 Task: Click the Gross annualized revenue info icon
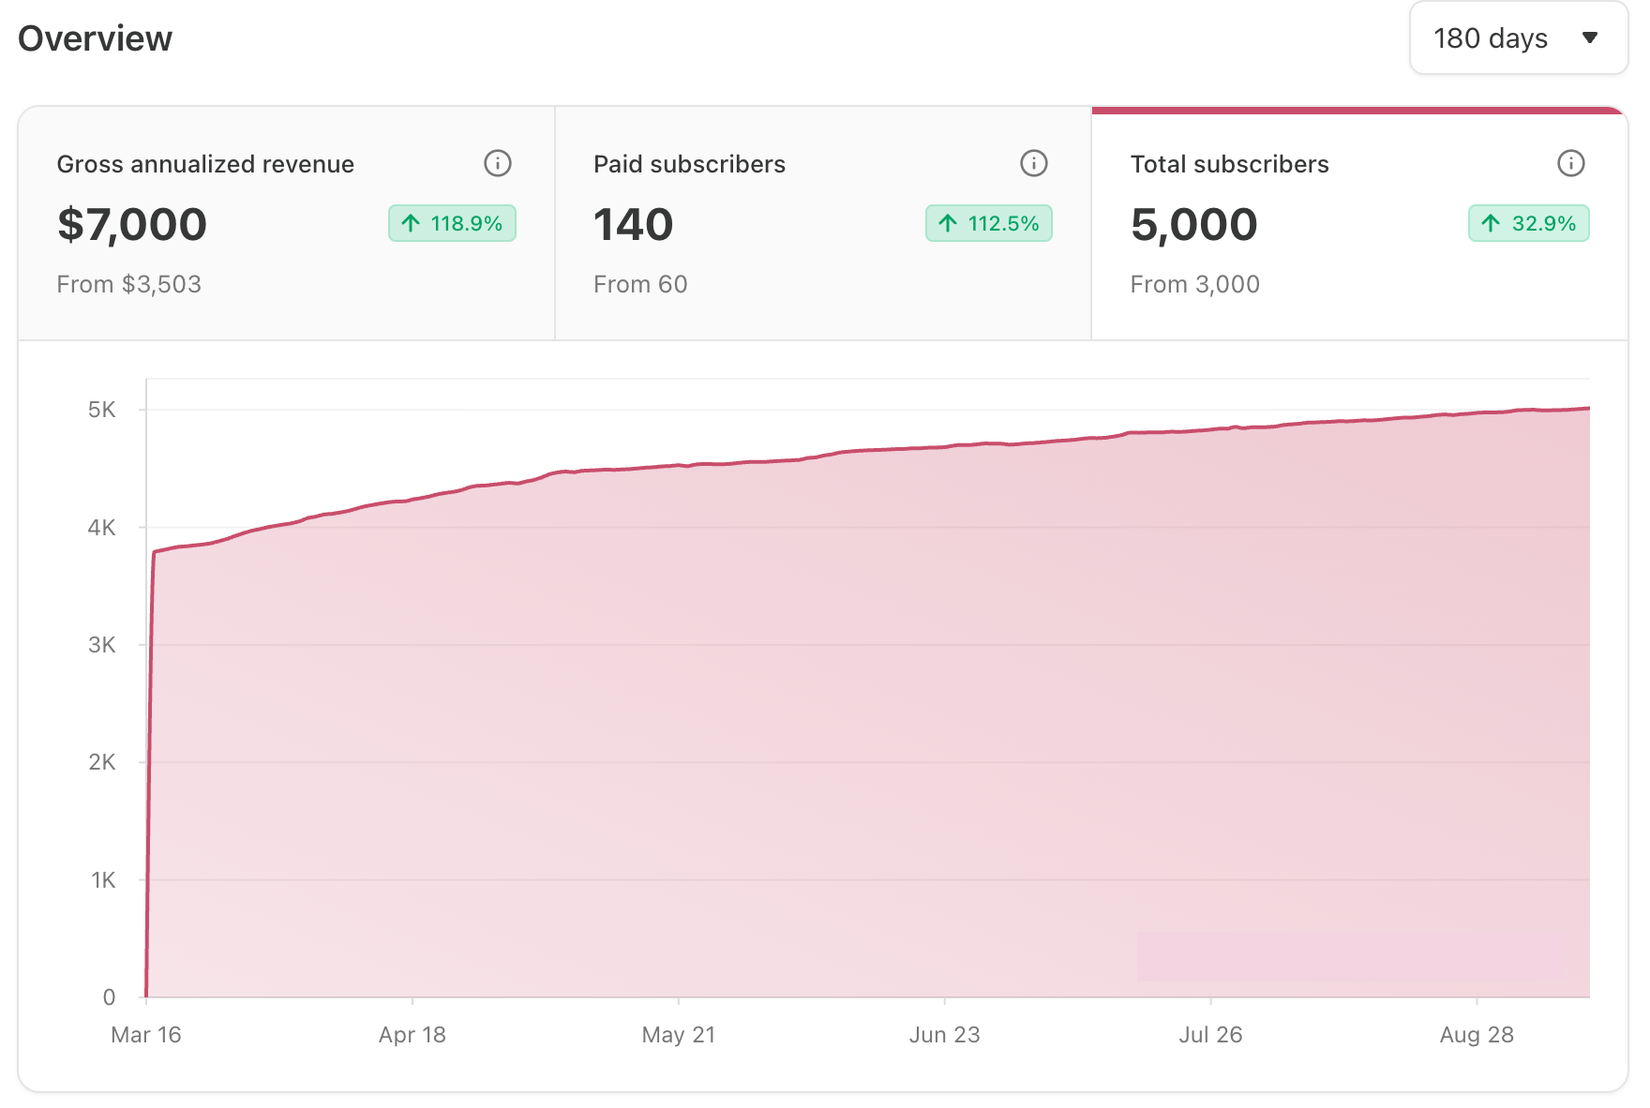[498, 163]
